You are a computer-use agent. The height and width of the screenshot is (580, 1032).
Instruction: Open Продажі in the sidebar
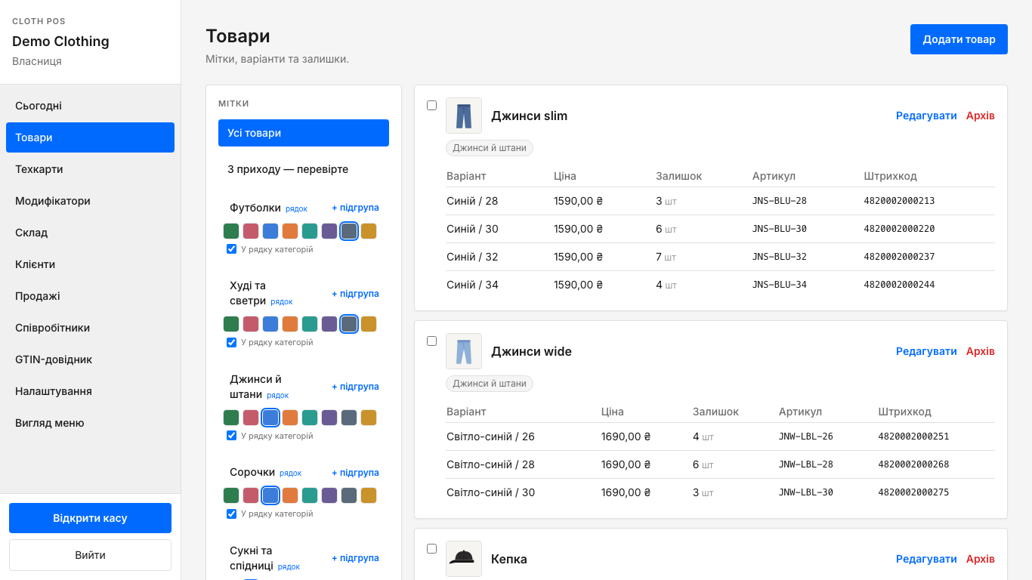point(90,296)
